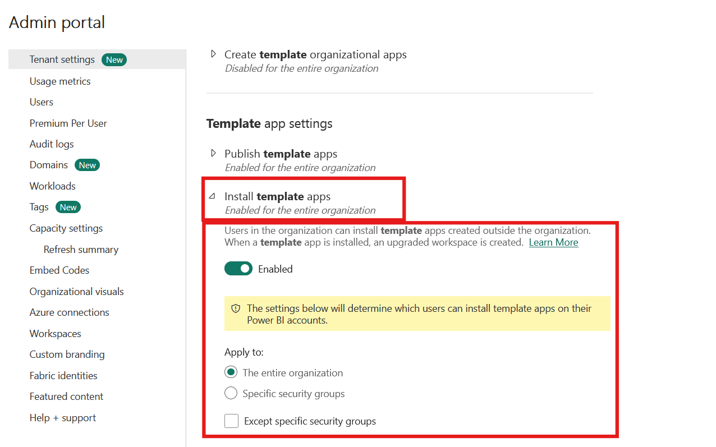Select The entire organization radio button
The height and width of the screenshot is (447, 716).
coord(231,373)
